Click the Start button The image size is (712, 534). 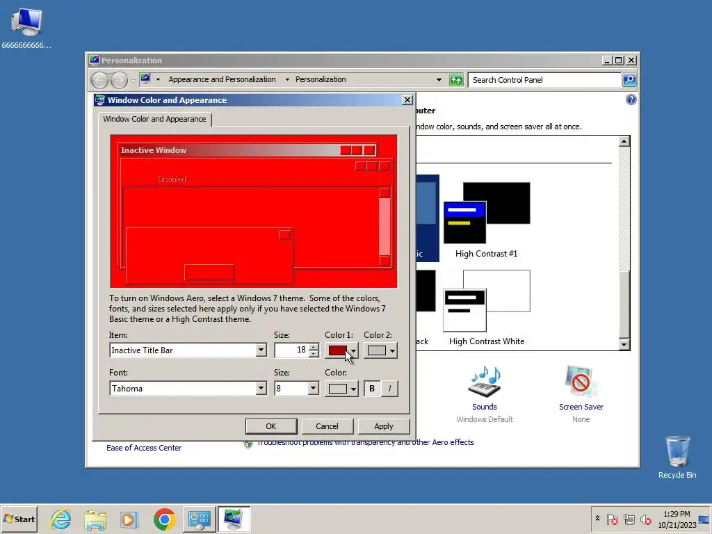point(19,519)
